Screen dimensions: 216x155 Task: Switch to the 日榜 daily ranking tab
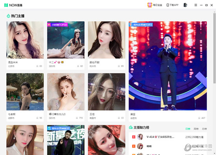tap(188, 129)
